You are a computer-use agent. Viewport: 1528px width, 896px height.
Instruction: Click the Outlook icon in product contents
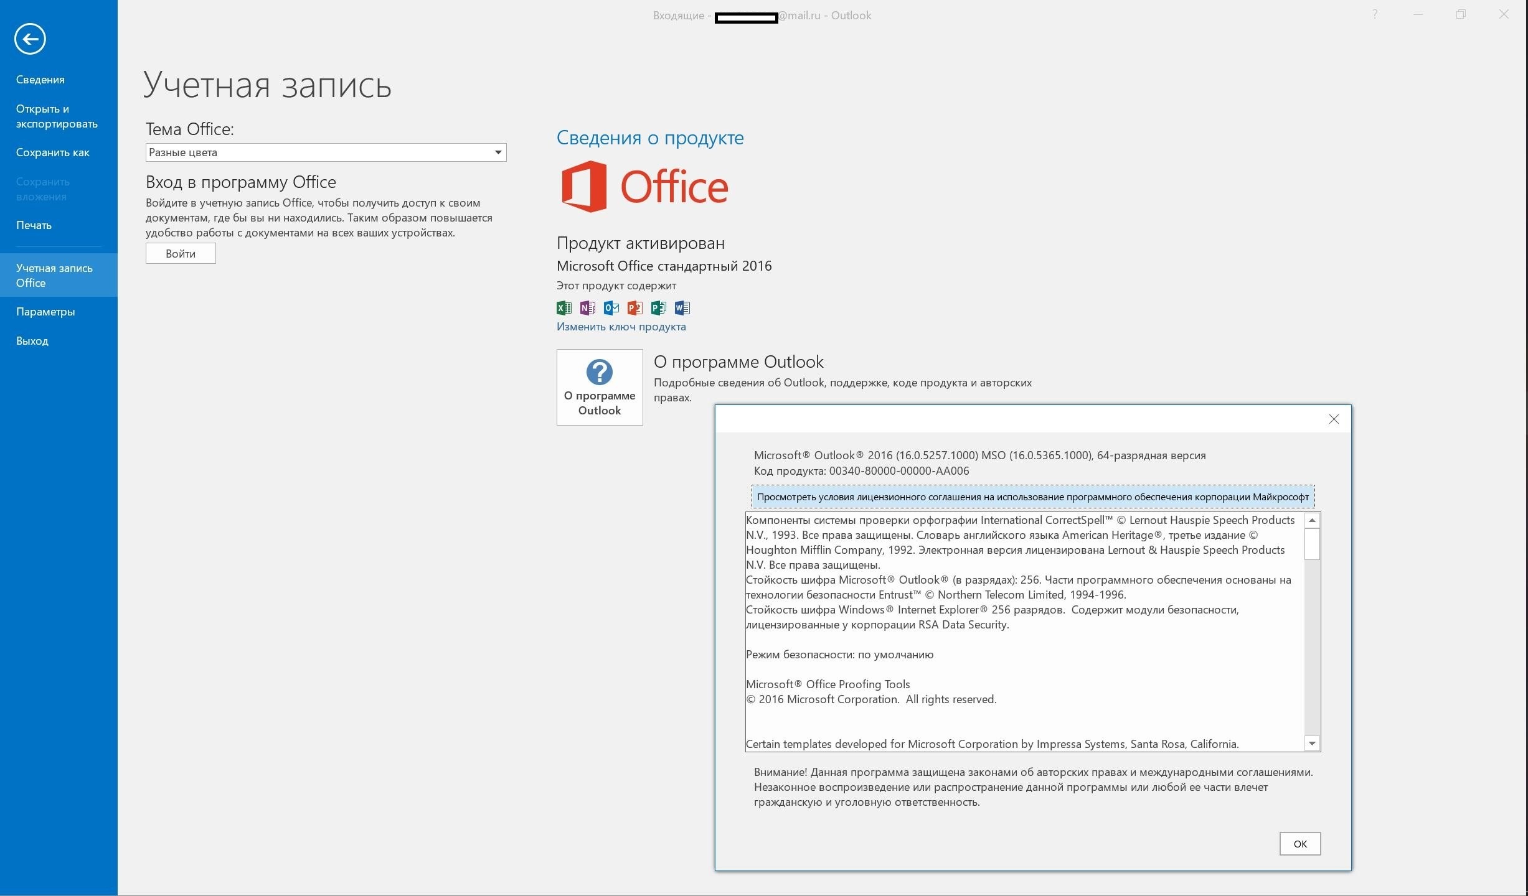pyautogui.click(x=611, y=307)
